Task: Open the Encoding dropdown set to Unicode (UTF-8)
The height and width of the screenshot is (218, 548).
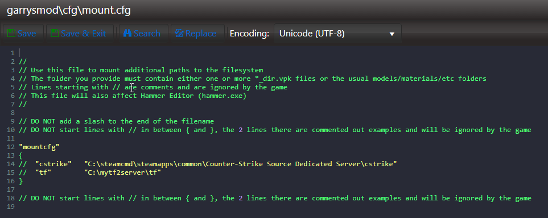Action: tap(337, 34)
